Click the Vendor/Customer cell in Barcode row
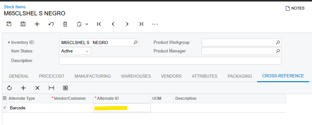The image size is (312, 125). (x=72, y=108)
